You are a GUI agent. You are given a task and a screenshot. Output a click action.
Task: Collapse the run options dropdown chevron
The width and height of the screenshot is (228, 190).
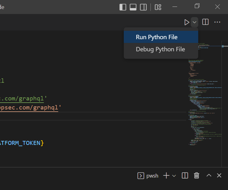(194, 22)
